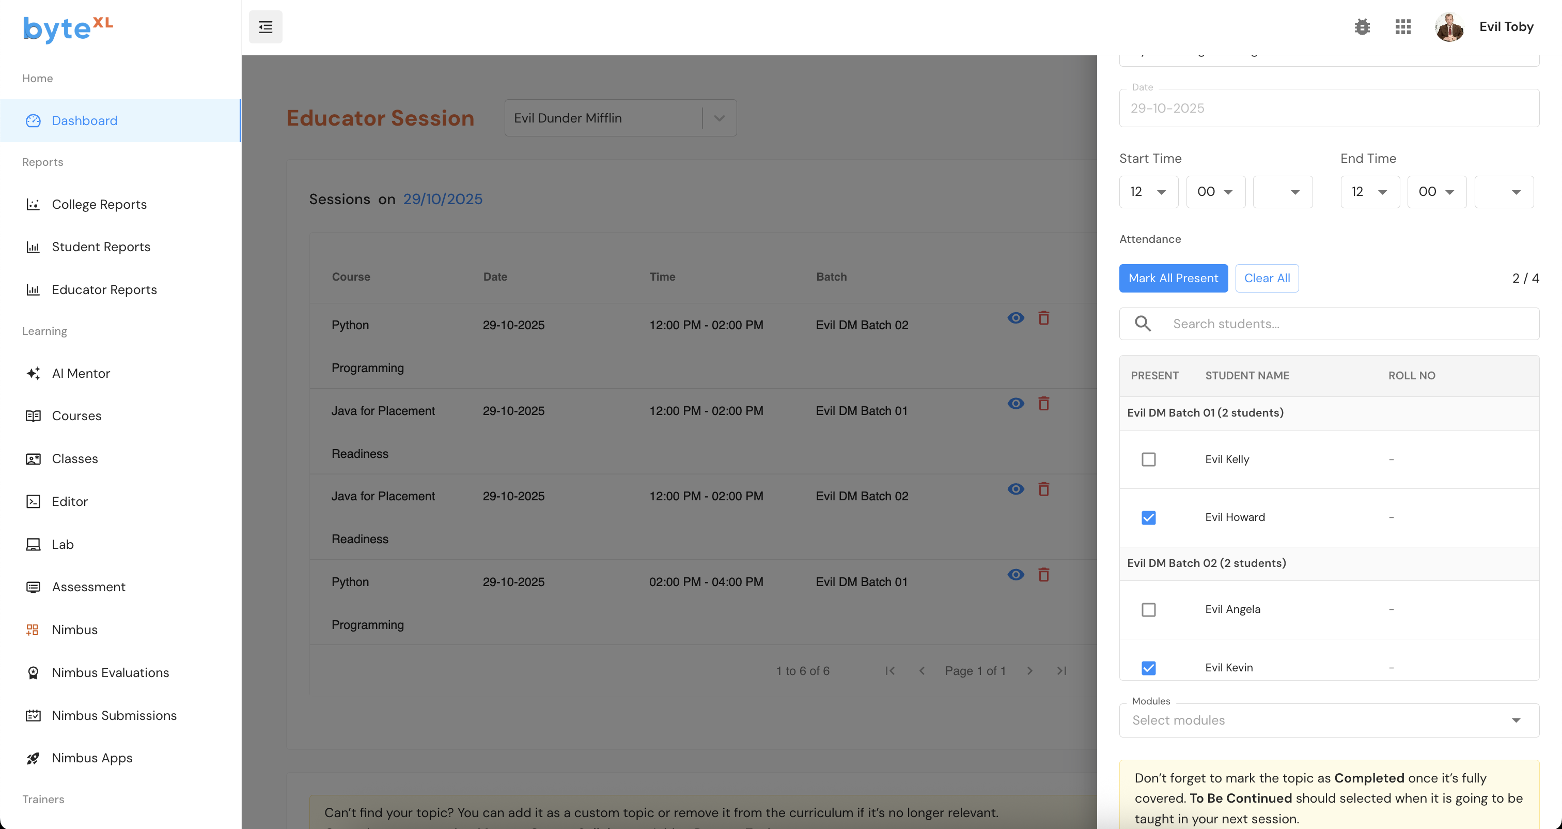Click the Clear All button
Viewport: 1562px width, 829px height.
[x=1266, y=278]
